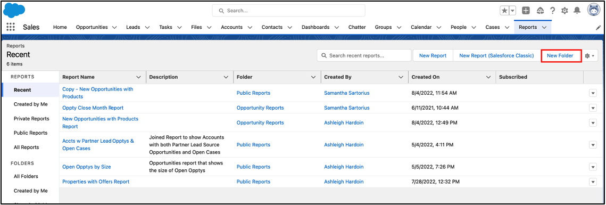
Task: Select Created by Me under Folders
Action: pyautogui.click(x=30, y=191)
